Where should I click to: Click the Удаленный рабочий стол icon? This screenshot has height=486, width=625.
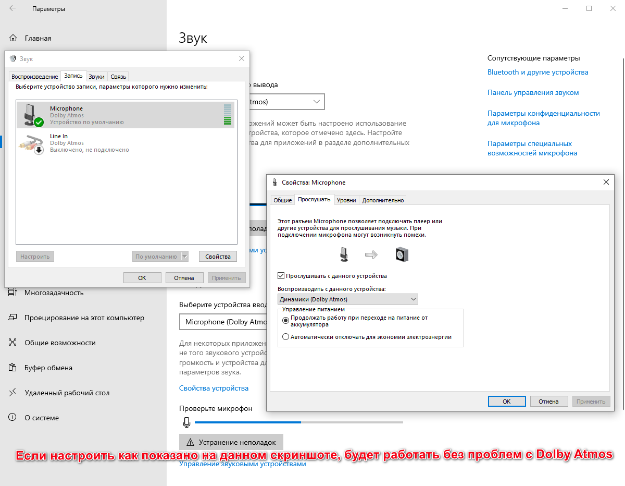13,393
